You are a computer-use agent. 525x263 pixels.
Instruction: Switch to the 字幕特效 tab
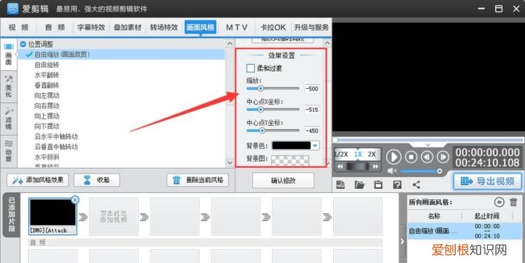pos(91,27)
